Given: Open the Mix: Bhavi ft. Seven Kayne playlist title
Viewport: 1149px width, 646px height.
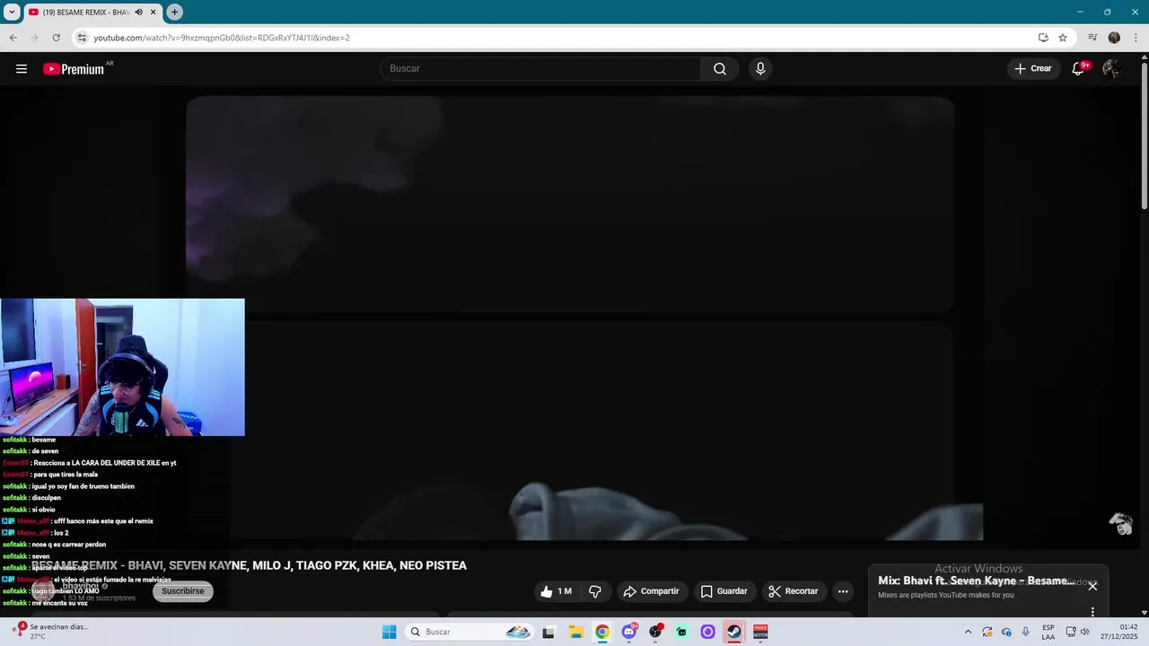Looking at the screenshot, I should pos(976,581).
